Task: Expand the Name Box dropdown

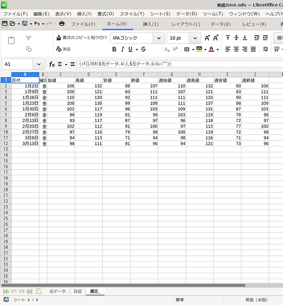Action: [x=39, y=64]
